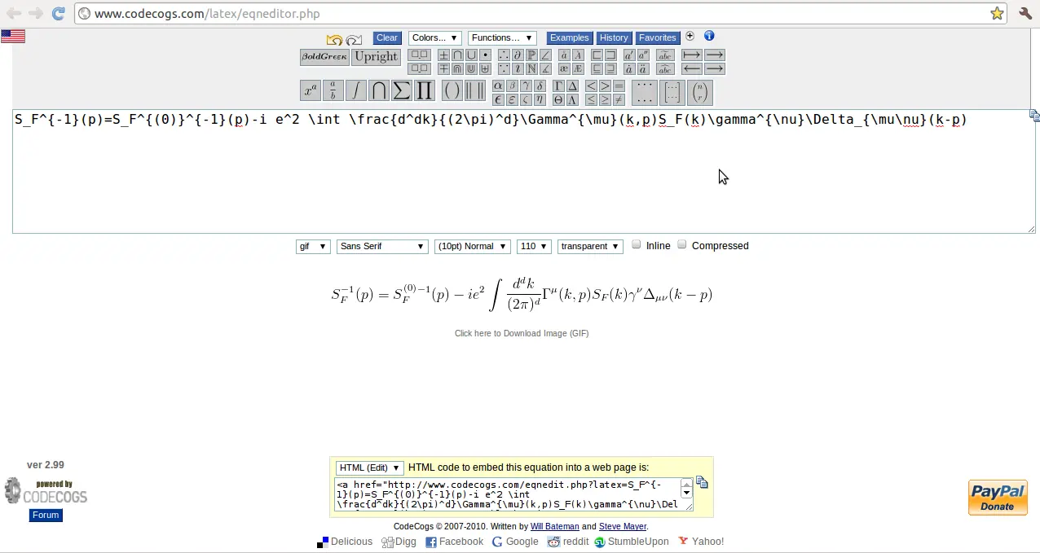This screenshot has height=553, width=1040.
Task: Insert product Pi operator
Action: click(x=424, y=91)
